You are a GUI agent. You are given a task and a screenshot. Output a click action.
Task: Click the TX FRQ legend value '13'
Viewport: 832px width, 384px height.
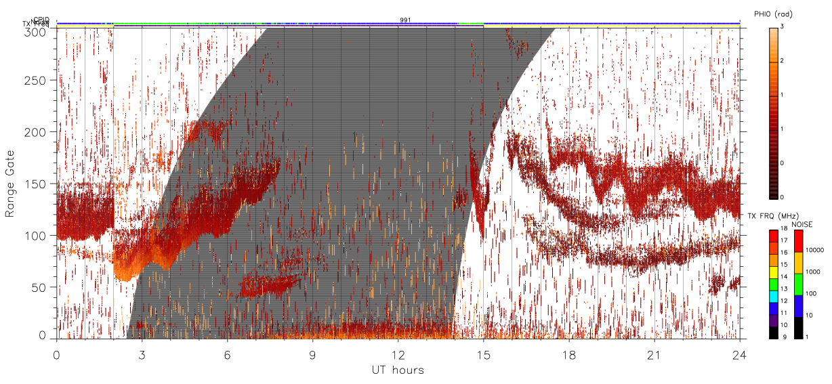[783, 289]
